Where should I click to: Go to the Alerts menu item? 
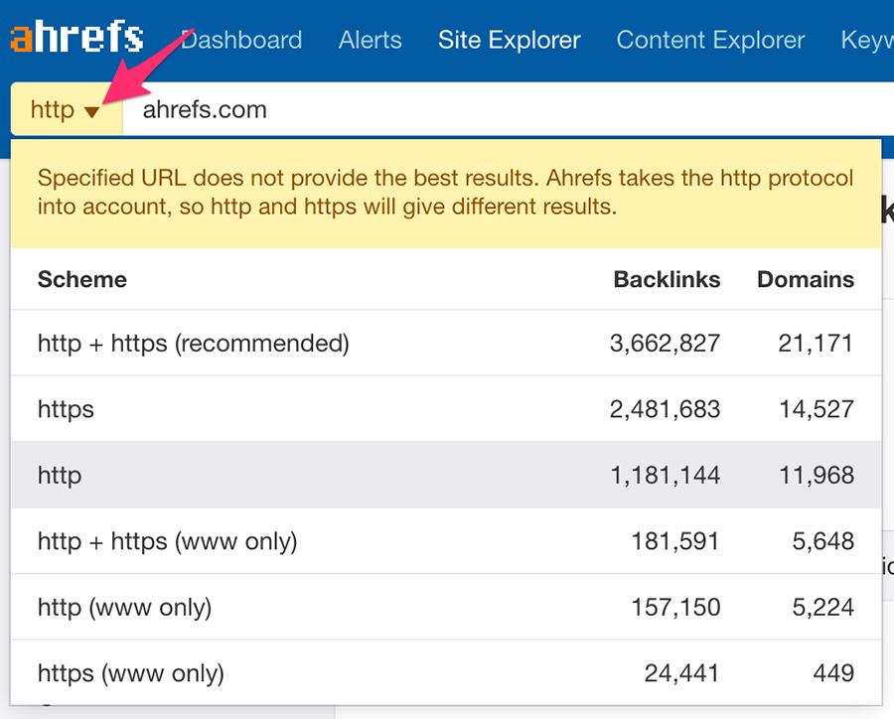coord(370,41)
